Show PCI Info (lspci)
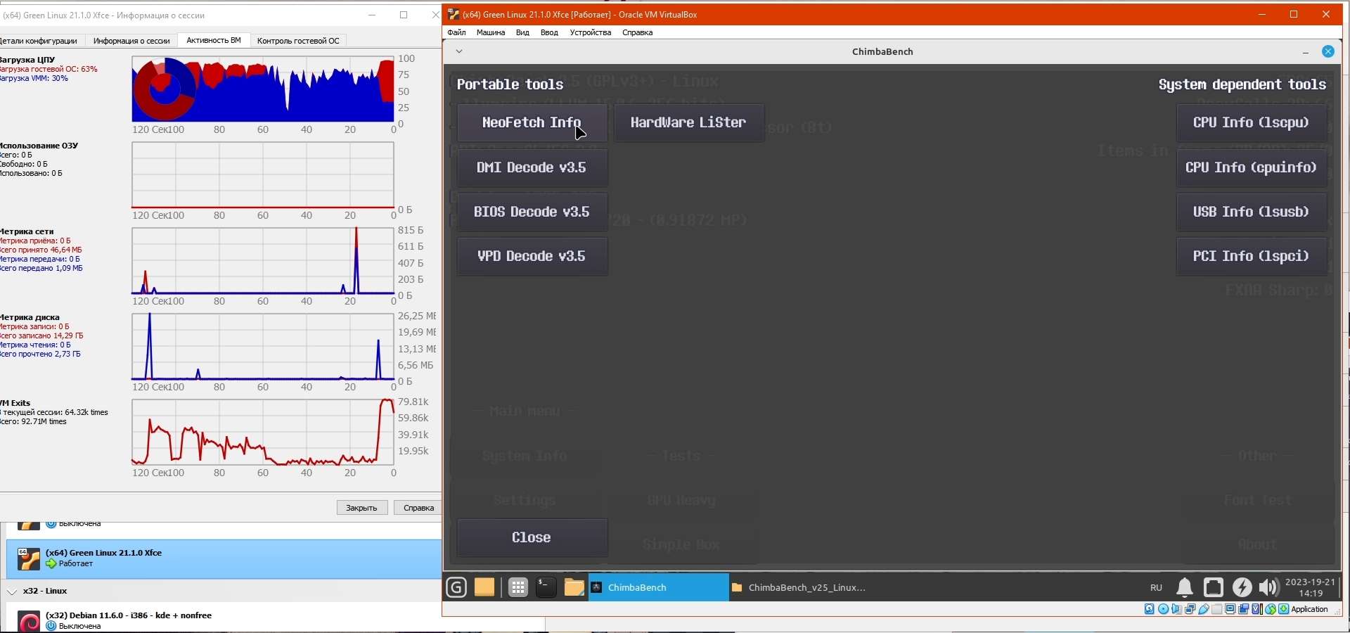Viewport: 1350px width, 633px height. pyautogui.click(x=1252, y=256)
